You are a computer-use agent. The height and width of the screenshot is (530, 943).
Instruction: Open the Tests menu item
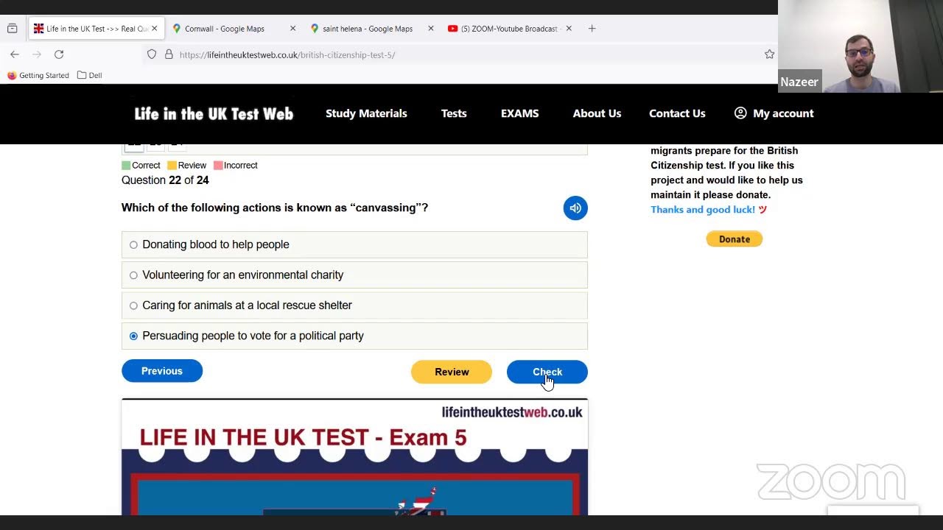pos(454,113)
